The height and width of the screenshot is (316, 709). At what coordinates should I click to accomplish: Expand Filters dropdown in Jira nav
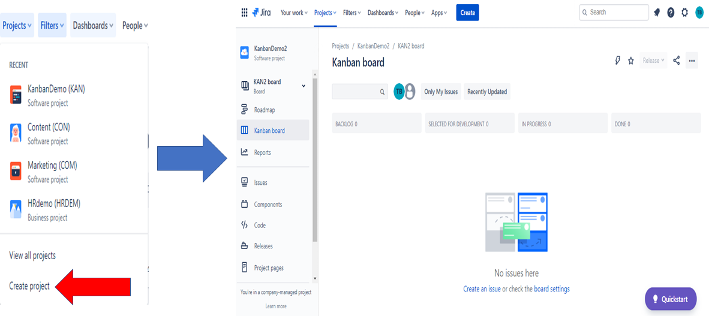352,13
